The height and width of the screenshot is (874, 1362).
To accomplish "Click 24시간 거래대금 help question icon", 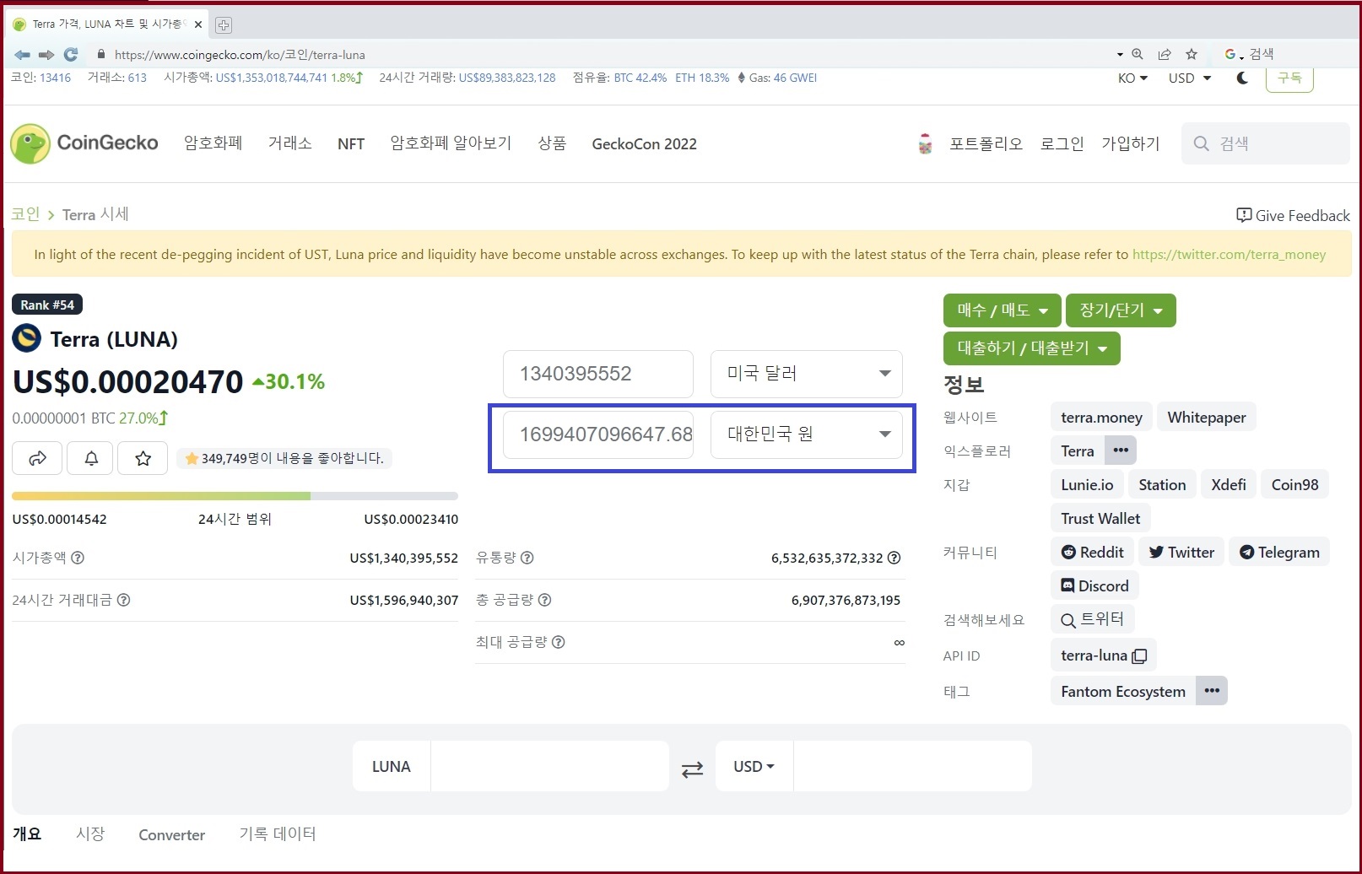I will click(123, 600).
